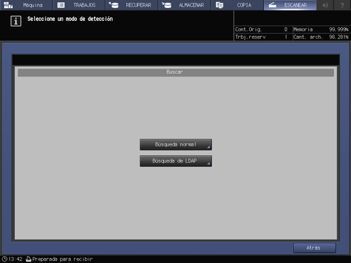The image size is (351, 263).
Task: Select the ESCANEAR tab
Action: coord(290,5)
